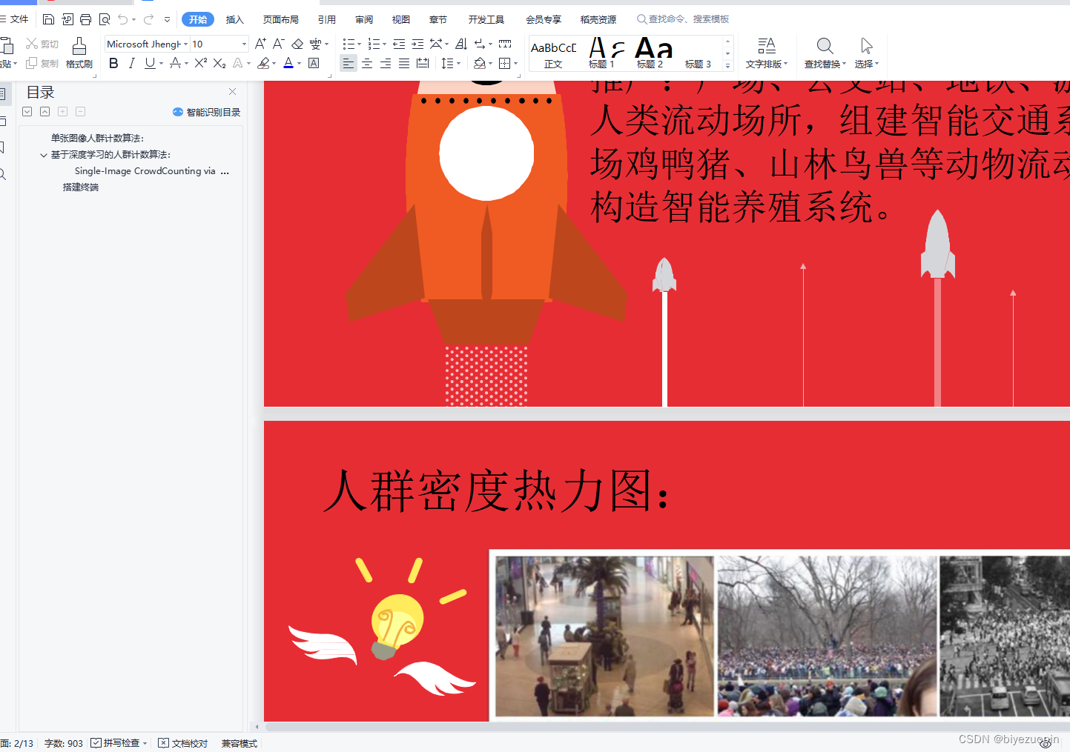Apply italic formatting to text
Viewport: 1070px width, 752px height.
pos(131,64)
